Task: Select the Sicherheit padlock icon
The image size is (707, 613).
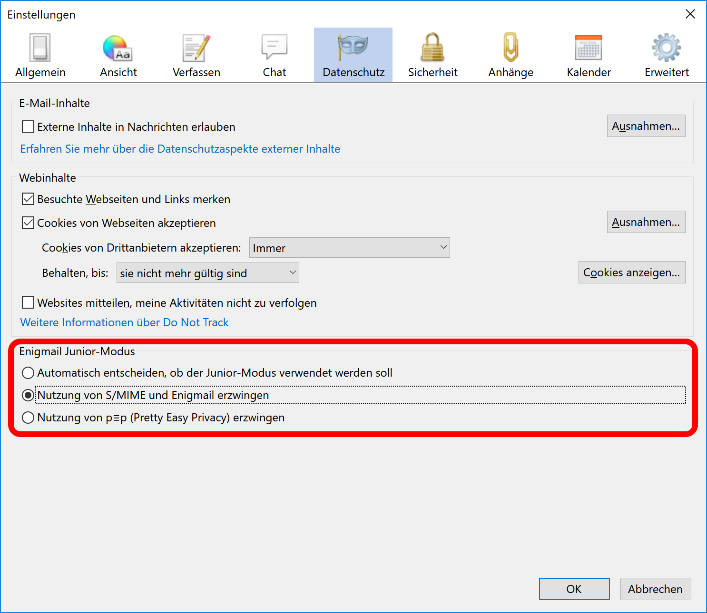Action: (432, 47)
